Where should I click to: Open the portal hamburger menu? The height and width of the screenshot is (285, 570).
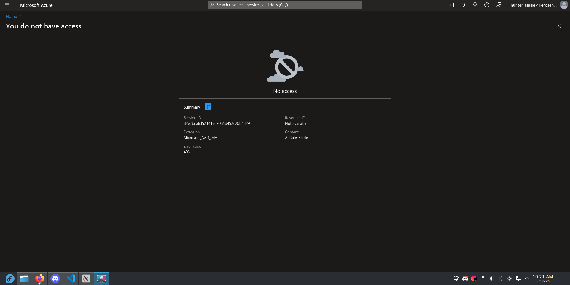tap(7, 5)
